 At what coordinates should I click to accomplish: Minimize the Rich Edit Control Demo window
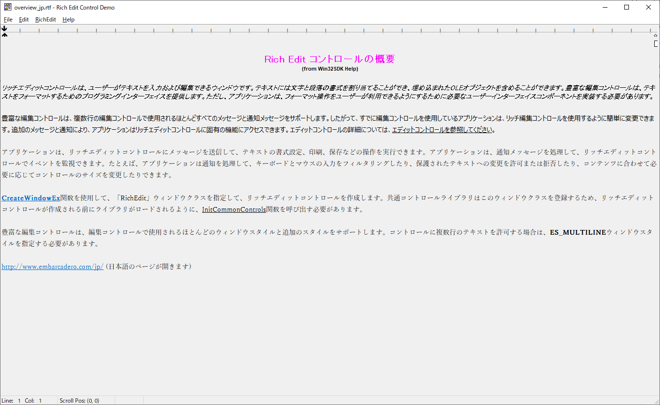[605, 7]
